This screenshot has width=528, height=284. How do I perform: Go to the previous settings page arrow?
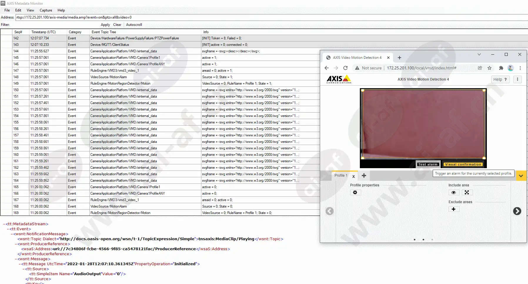point(330,211)
